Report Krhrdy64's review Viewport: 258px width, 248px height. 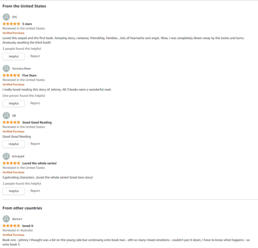35,191
